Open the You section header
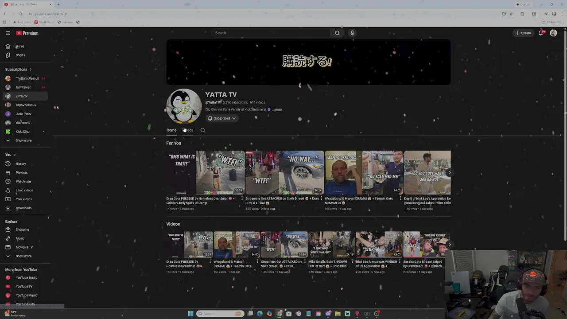The width and height of the screenshot is (567, 319). point(11,155)
